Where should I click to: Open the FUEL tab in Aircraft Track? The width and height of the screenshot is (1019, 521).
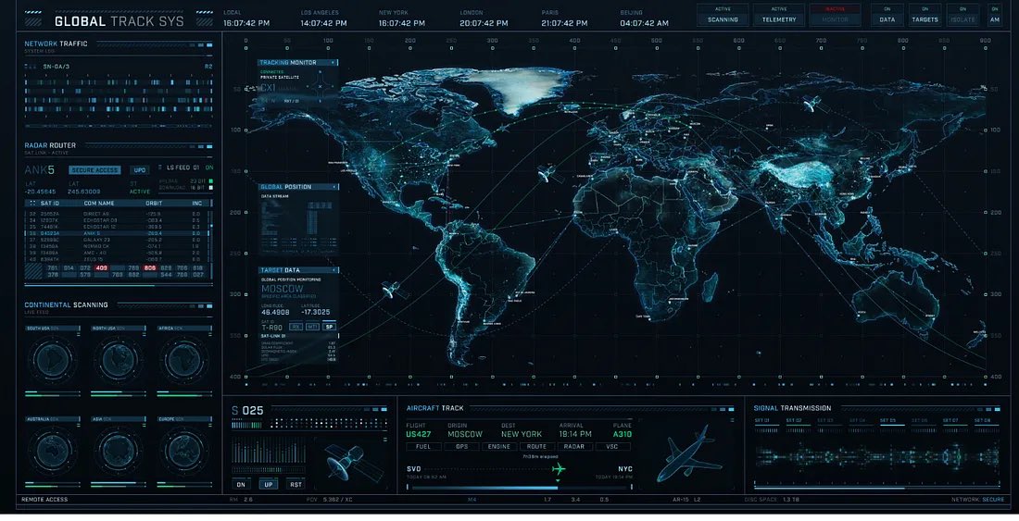423,446
